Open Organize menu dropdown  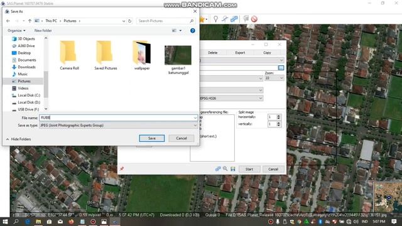point(16,31)
